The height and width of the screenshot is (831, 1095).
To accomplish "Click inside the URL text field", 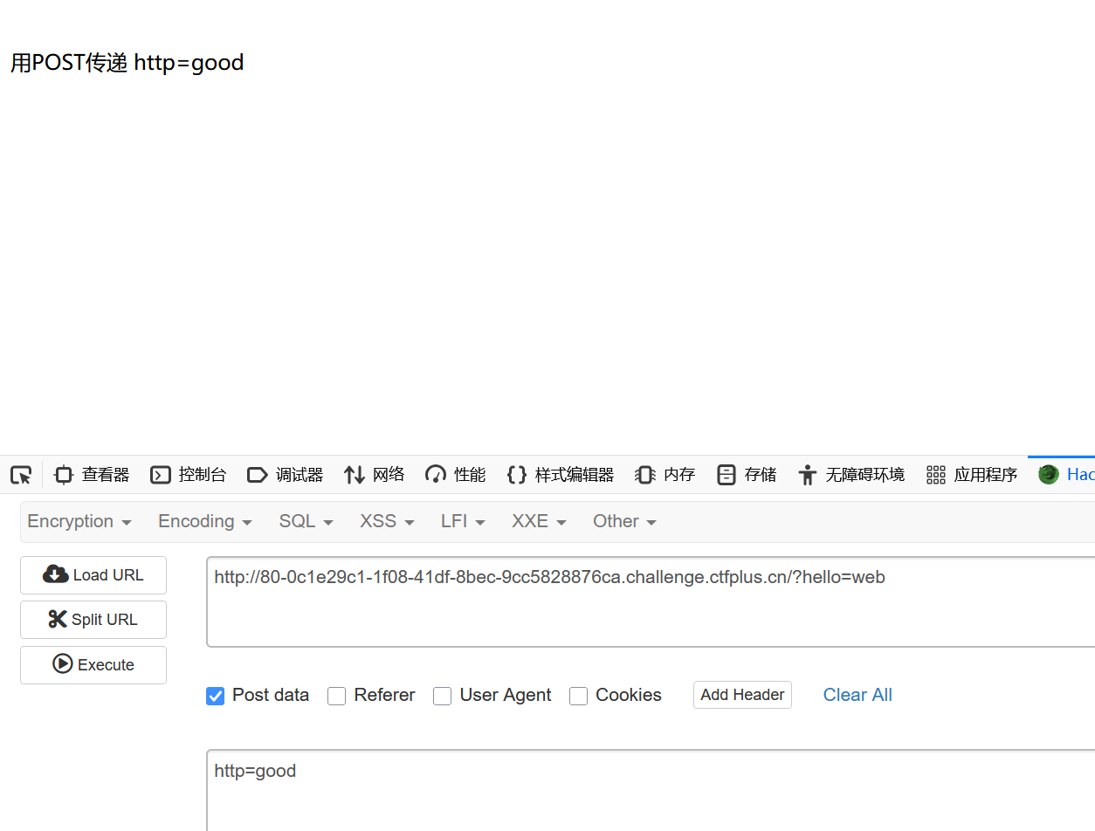I will pos(646,602).
